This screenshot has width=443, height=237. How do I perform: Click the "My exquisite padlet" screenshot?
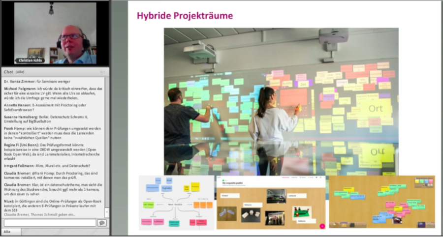271,202
